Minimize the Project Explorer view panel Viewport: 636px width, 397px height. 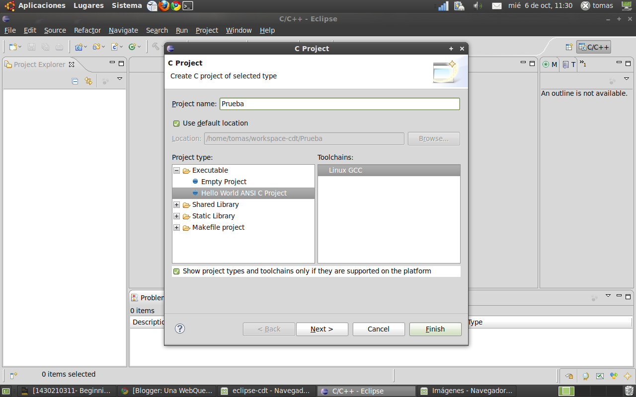click(x=112, y=63)
